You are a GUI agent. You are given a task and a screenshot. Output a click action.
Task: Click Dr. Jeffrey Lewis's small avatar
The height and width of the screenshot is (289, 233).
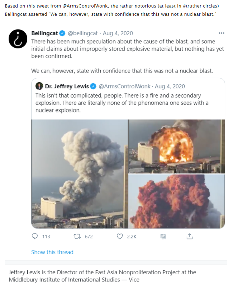(39, 86)
